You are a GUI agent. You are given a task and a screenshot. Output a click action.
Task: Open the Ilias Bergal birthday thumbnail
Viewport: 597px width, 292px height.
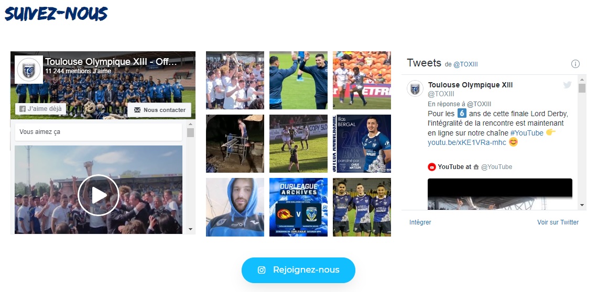[362, 144]
